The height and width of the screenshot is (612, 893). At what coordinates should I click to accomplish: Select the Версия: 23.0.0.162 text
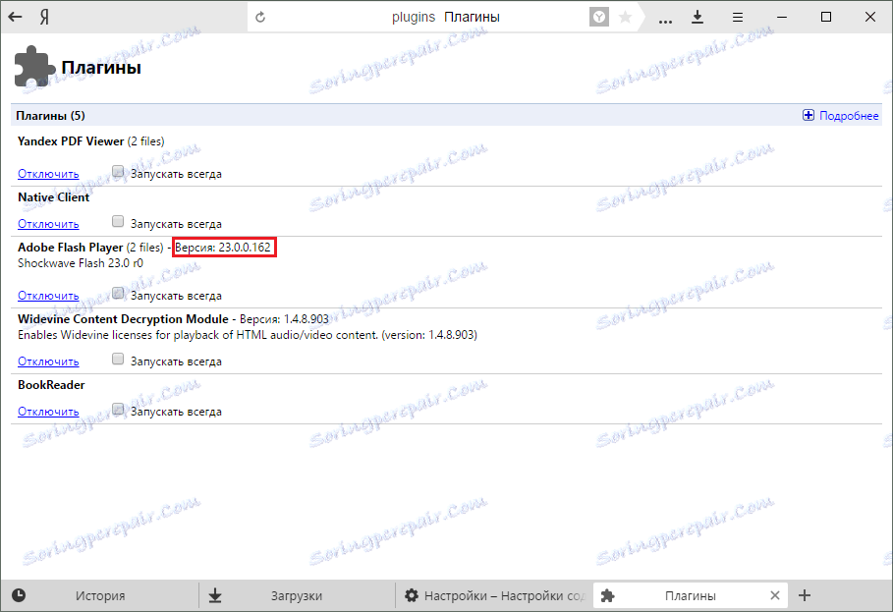coord(223,248)
